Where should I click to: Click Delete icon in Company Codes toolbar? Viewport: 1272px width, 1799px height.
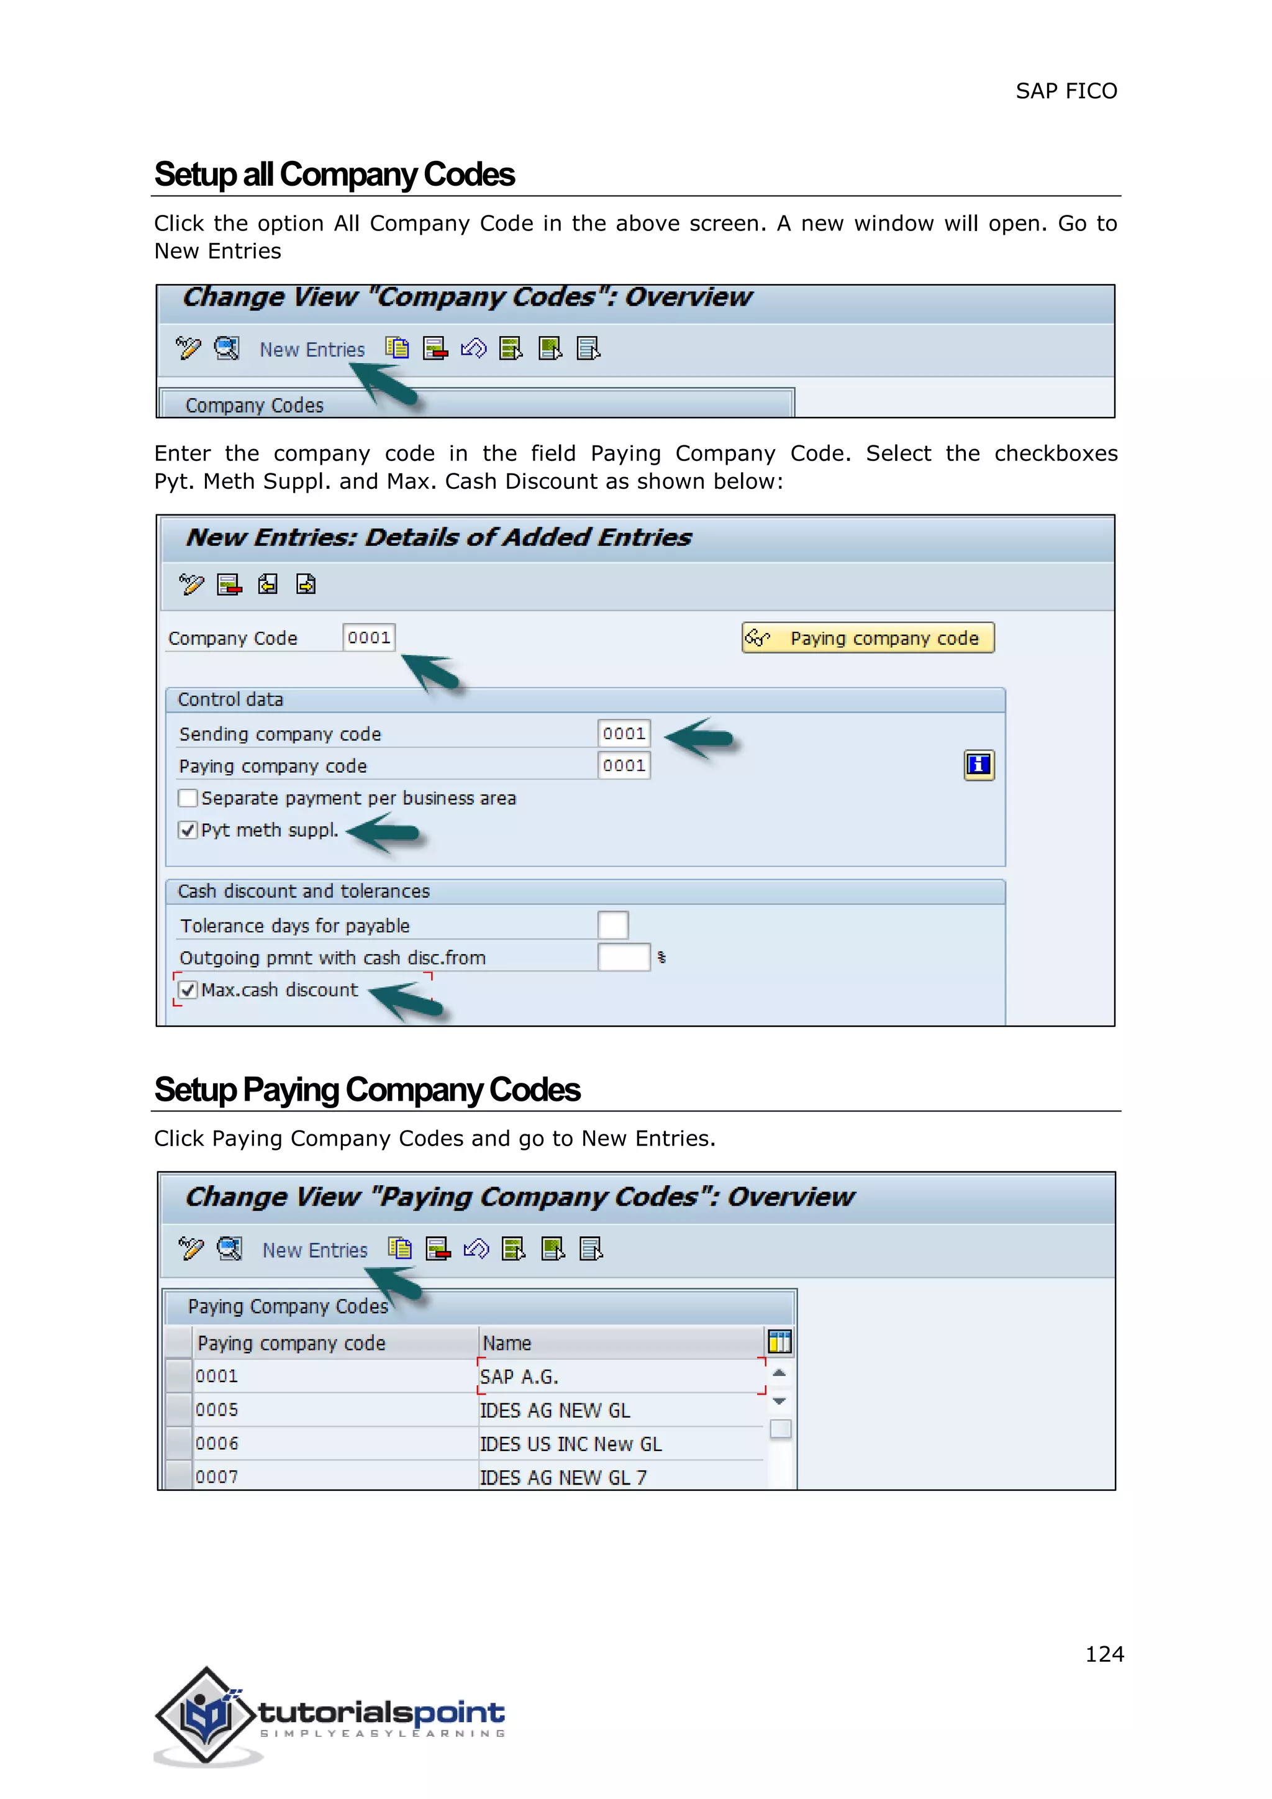click(435, 348)
